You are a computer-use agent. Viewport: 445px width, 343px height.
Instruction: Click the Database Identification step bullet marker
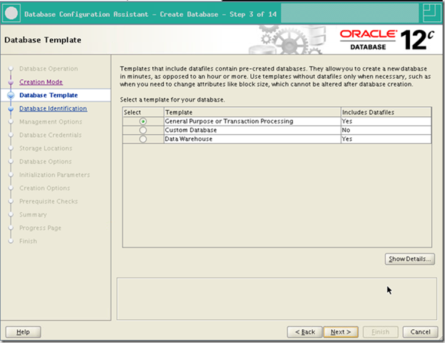point(11,109)
